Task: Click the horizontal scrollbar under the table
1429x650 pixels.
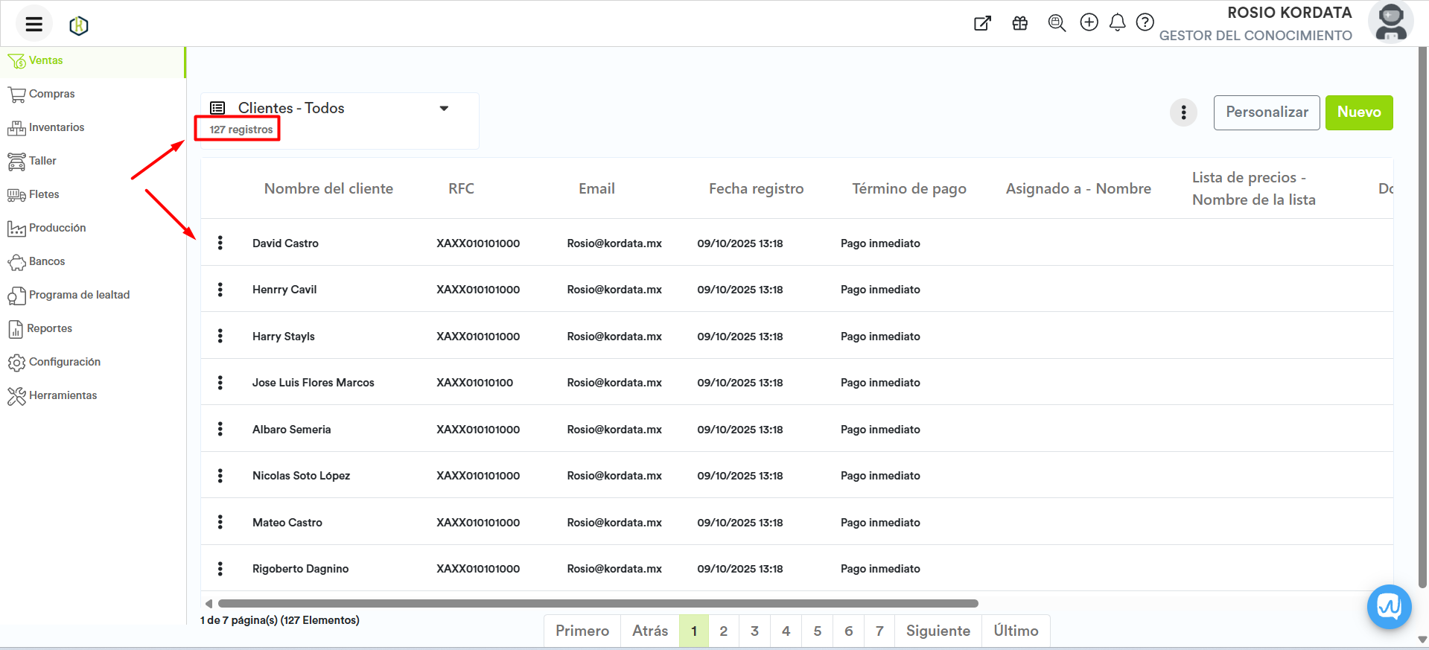Action: pos(597,603)
